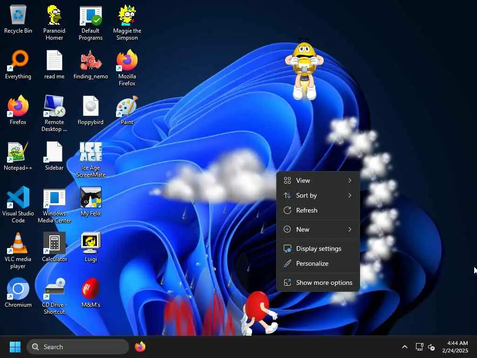The image size is (477, 358).
Task: Select the My Felix icon
Action: coord(90,202)
